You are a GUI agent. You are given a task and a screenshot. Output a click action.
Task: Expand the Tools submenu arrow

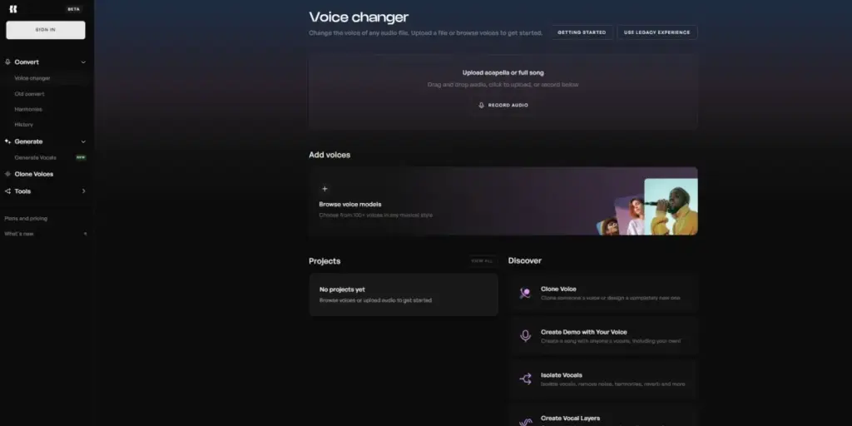[x=83, y=191]
